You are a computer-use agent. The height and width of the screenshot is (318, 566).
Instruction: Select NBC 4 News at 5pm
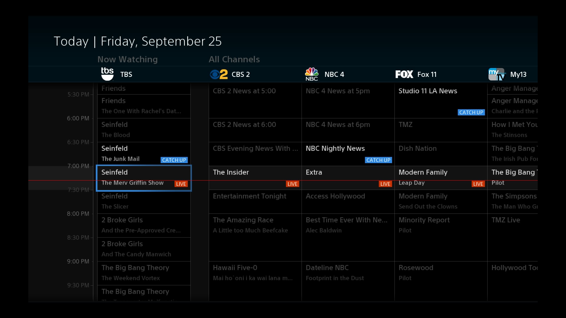[x=348, y=101]
